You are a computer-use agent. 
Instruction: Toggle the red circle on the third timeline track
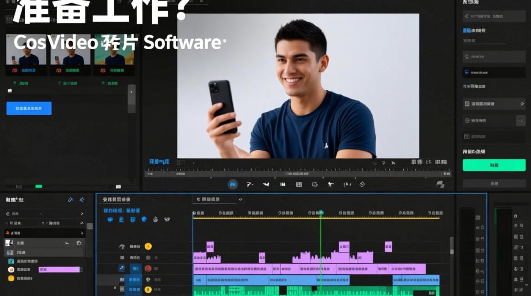(x=148, y=269)
